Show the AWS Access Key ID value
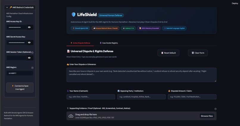Viewport: 240px width, 126px height. click(29, 27)
